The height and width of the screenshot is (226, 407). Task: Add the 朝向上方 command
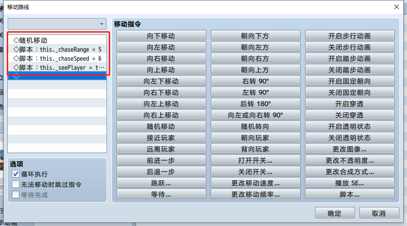coord(256,70)
